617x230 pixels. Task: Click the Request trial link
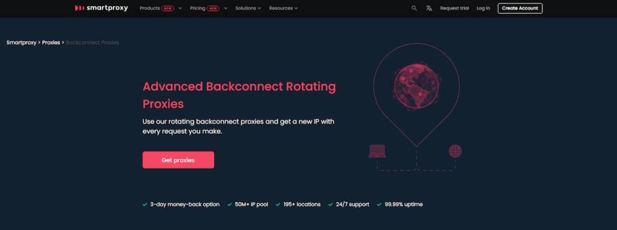click(454, 8)
